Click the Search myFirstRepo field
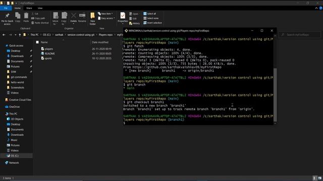Screen dimensions: 323x181 pos(300,35)
